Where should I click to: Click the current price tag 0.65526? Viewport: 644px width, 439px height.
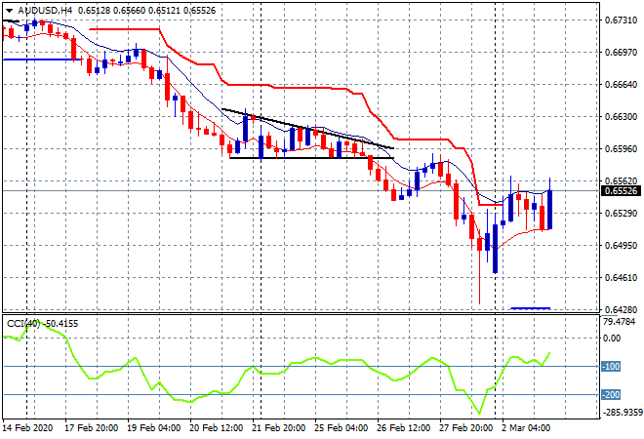pos(620,191)
